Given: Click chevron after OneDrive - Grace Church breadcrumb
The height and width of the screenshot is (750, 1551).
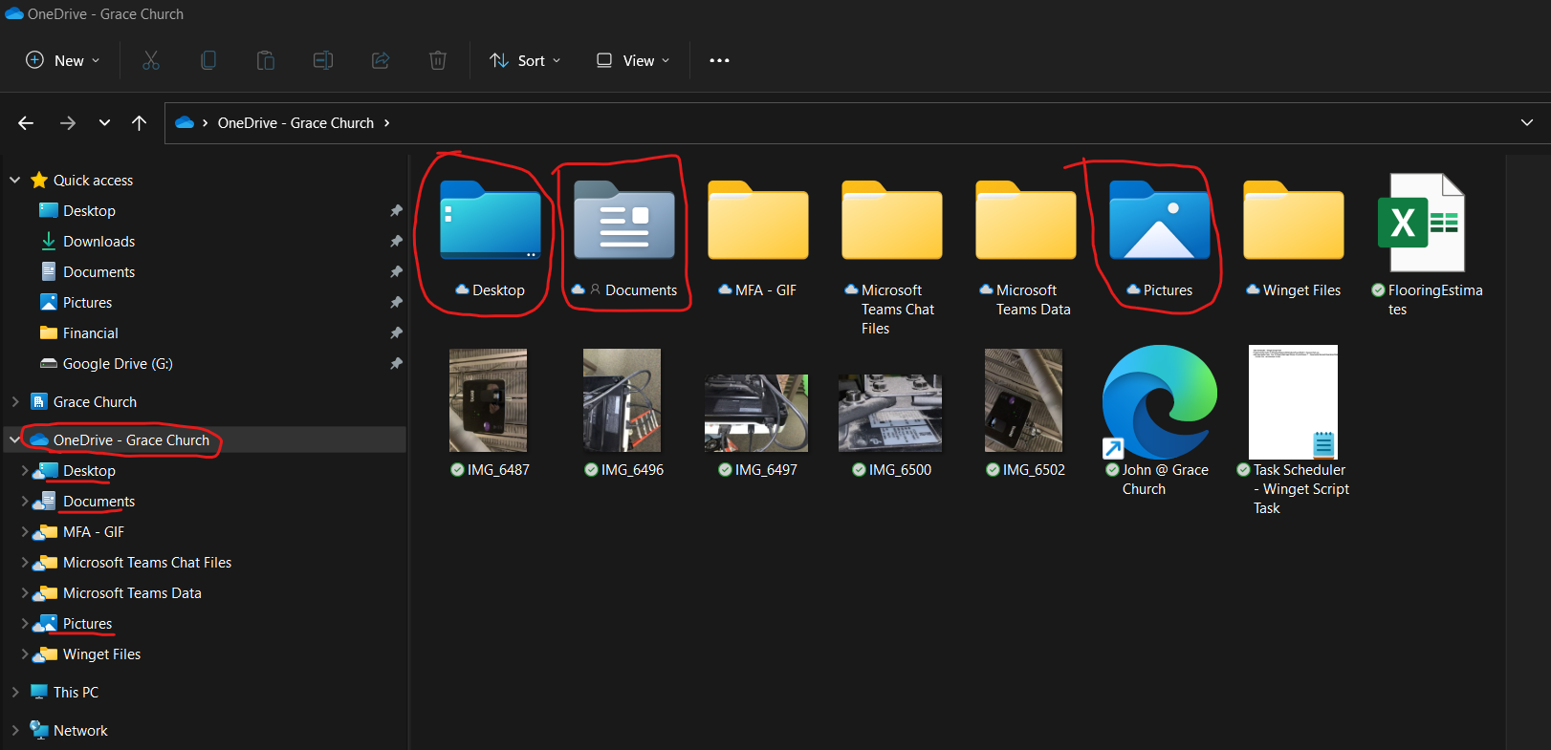Looking at the screenshot, I should [x=387, y=122].
